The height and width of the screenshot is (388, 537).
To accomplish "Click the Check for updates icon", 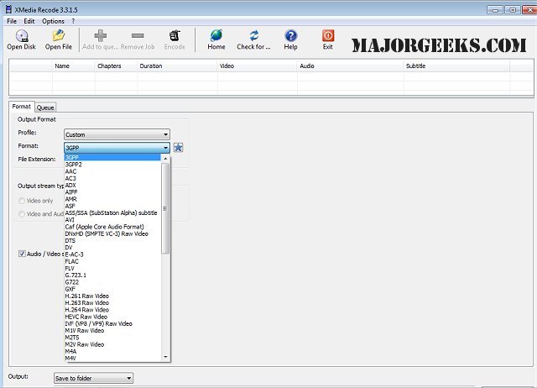I will pyautogui.click(x=254, y=35).
